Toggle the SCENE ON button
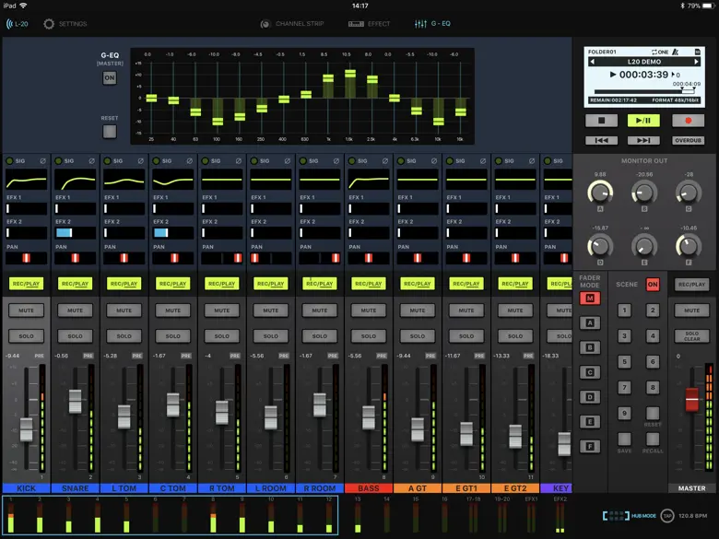 pos(653,285)
